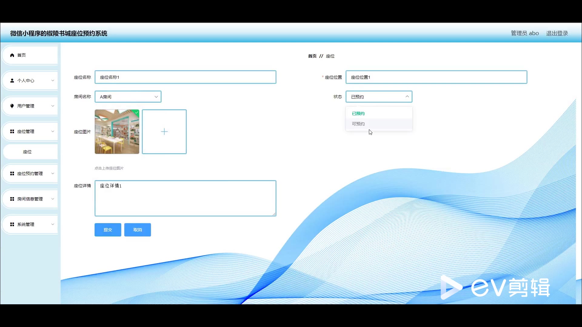Click the 座位位置 input field

[x=436, y=77]
